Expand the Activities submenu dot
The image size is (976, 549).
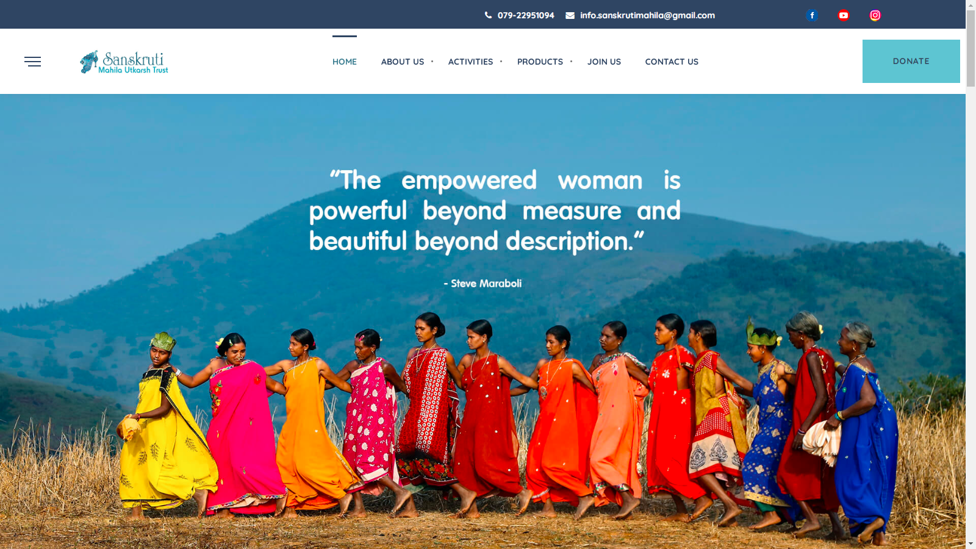click(x=501, y=61)
